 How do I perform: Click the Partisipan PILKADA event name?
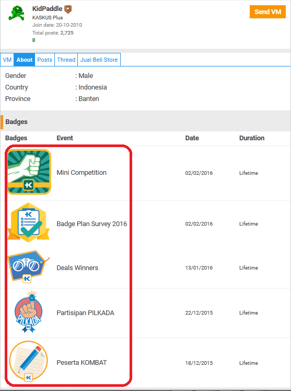point(85,312)
